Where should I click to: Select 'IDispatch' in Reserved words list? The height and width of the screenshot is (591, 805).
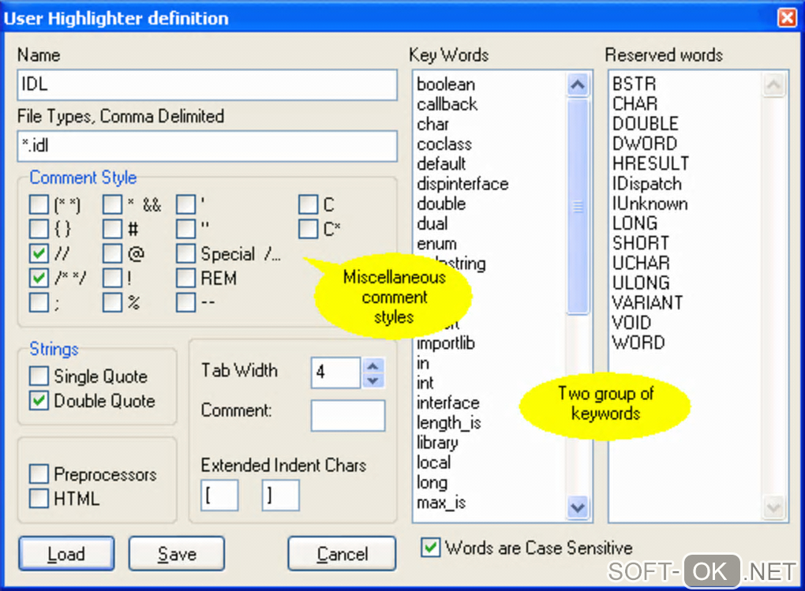tap(647, 183)
